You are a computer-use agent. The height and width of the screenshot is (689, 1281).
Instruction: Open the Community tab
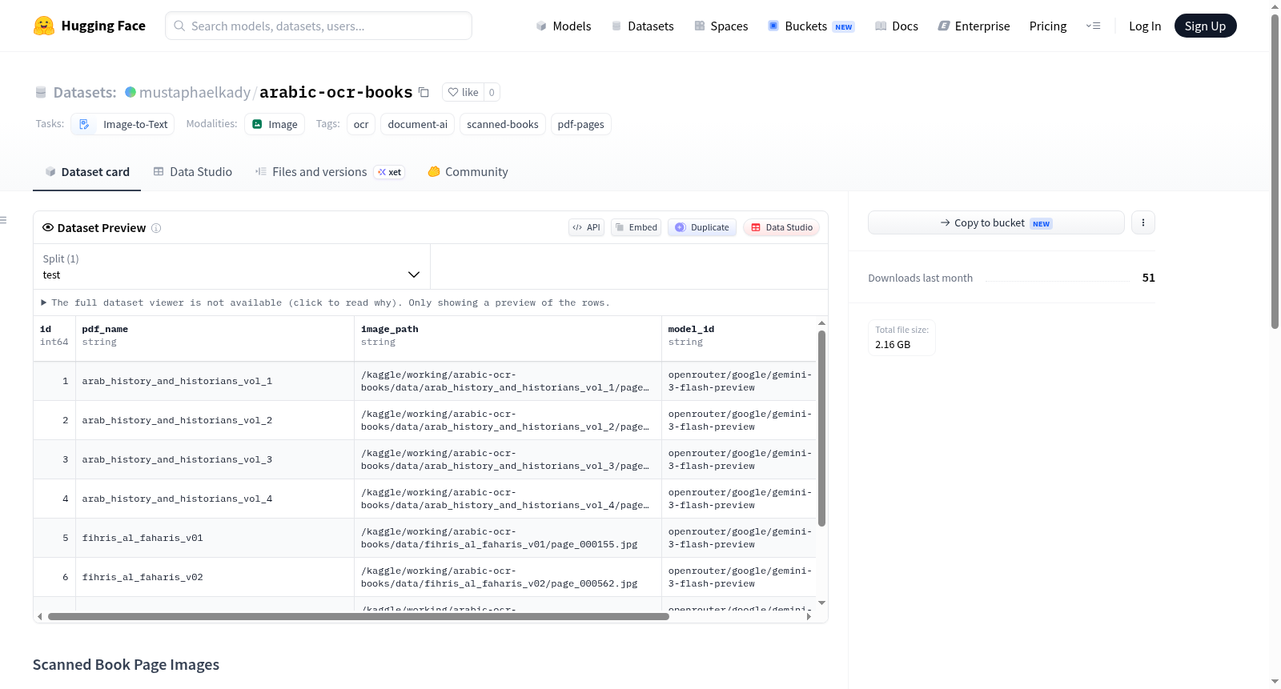click(x=468, y=172)
